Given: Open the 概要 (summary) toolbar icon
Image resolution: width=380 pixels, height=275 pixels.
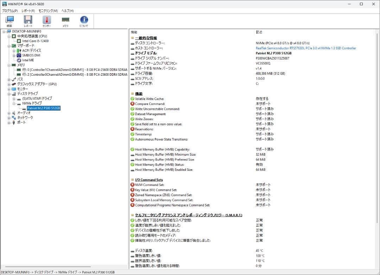Looking at the screenshot, I should 9,20.
